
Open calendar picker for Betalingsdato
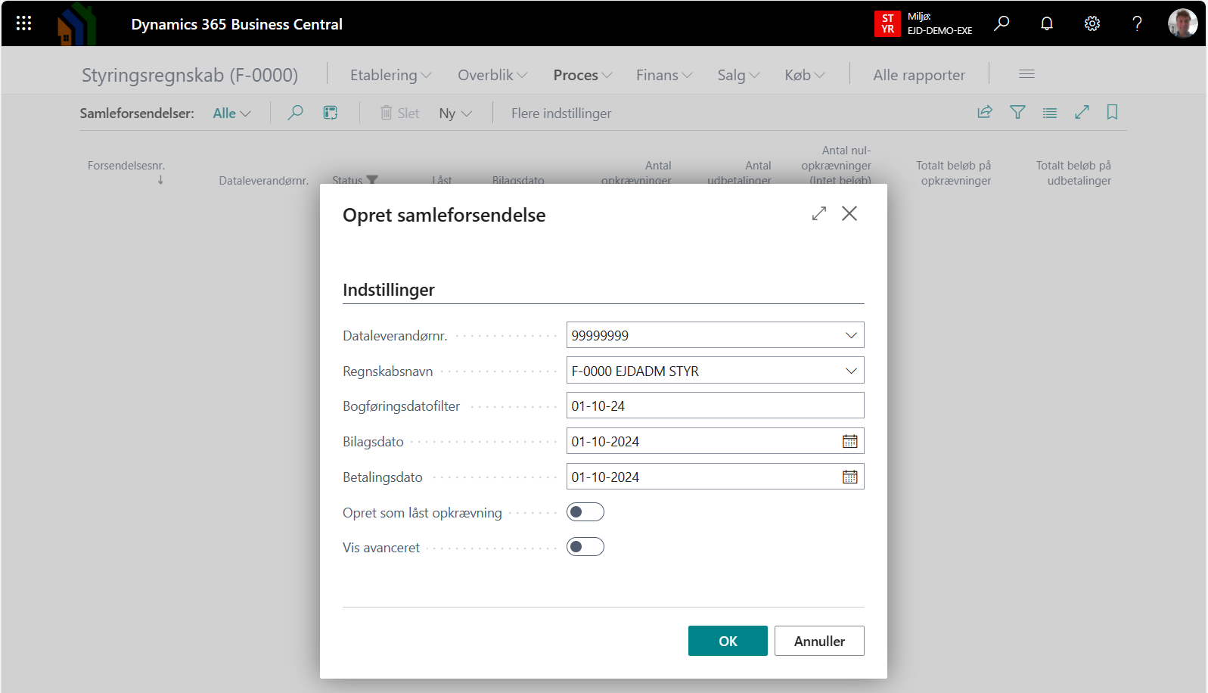[x=849, y=477]
